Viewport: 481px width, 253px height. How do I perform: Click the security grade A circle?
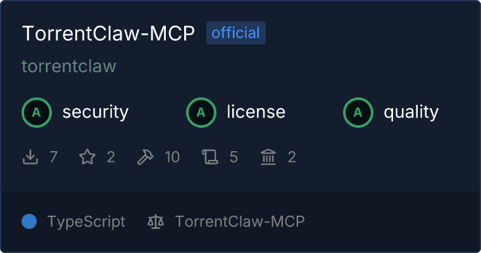[37, 113]
